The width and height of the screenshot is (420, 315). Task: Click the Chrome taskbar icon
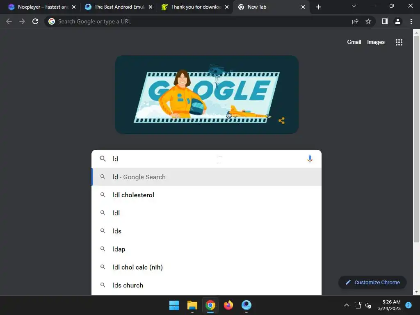210,305
